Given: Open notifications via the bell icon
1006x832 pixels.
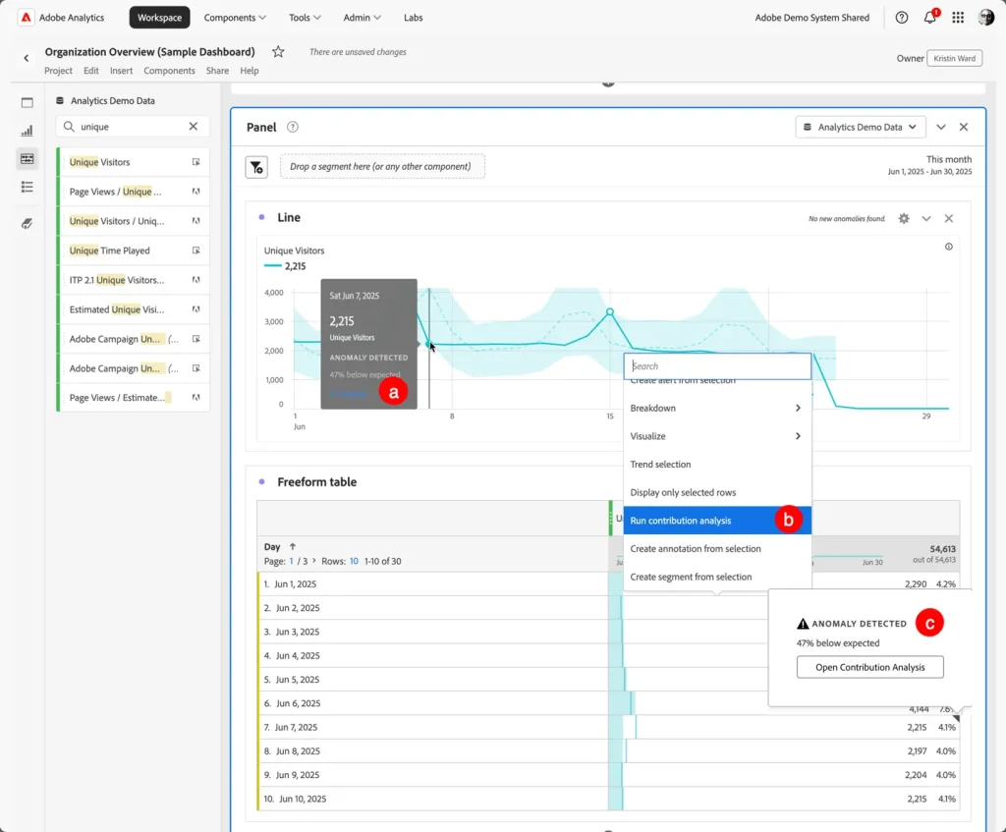Looking at the screenshot, I should tap(929, 17).
